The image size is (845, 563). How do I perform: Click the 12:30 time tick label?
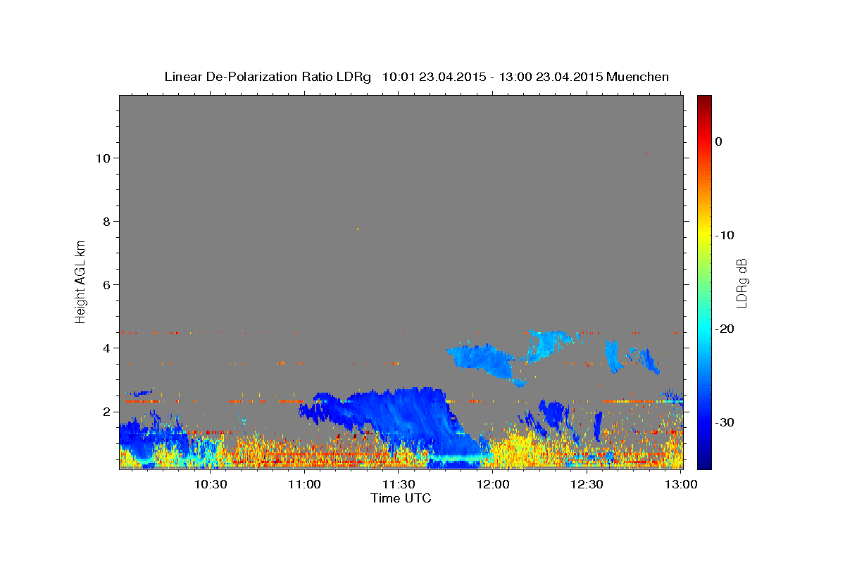tap(587, 485)
